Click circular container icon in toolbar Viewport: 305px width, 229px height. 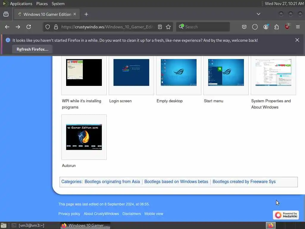[x=255, y=27]
